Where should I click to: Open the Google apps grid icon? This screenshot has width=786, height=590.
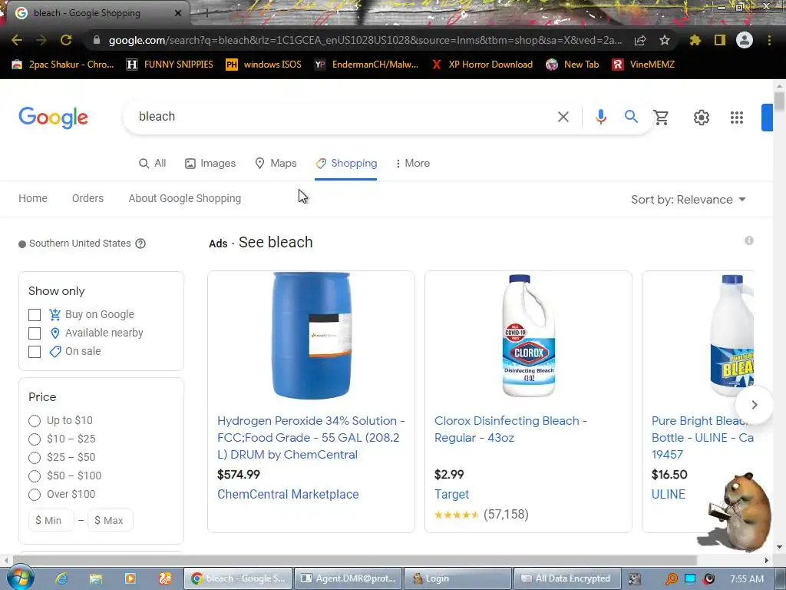coord(736,118)
